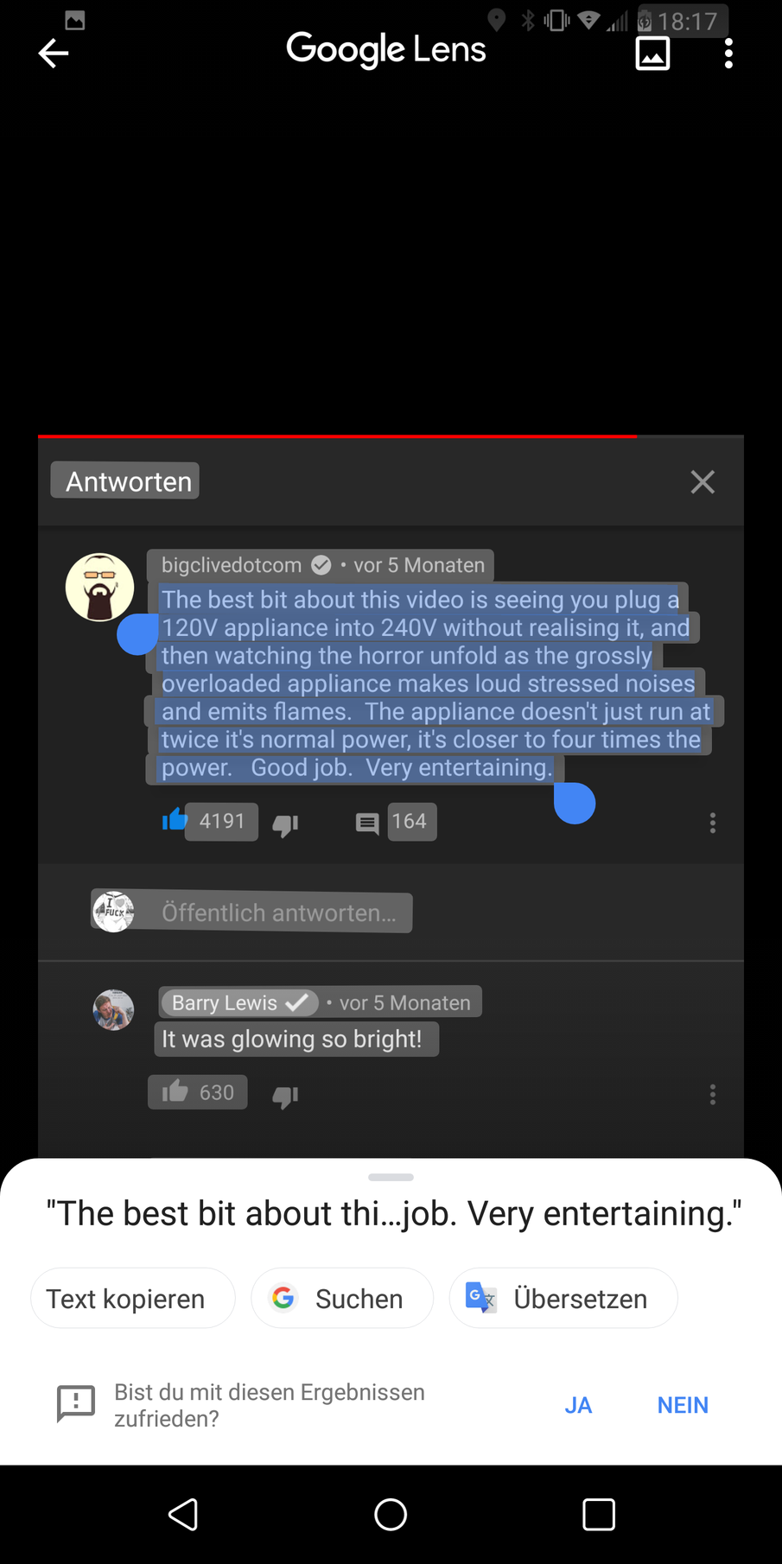The width and height of the screenshot is (782, 1564).
Task: Tap the Text kopieren button
Action: pyautogui.click(x=133, y=1298)
